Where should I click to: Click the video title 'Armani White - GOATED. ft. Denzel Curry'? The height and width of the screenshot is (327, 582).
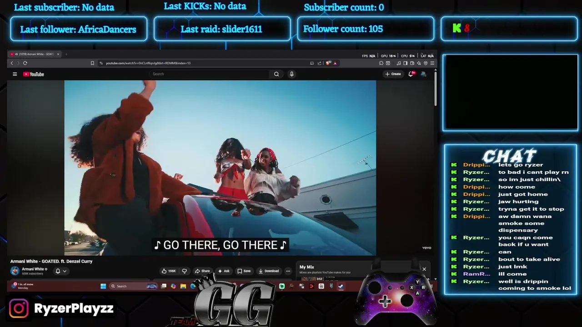(51, 261)
